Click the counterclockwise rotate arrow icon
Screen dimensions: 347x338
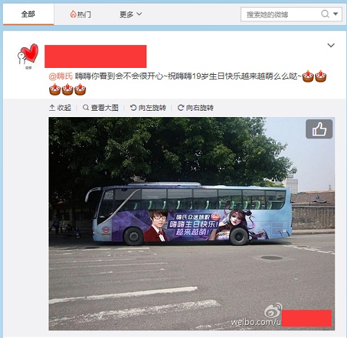[x=133, y=107]
